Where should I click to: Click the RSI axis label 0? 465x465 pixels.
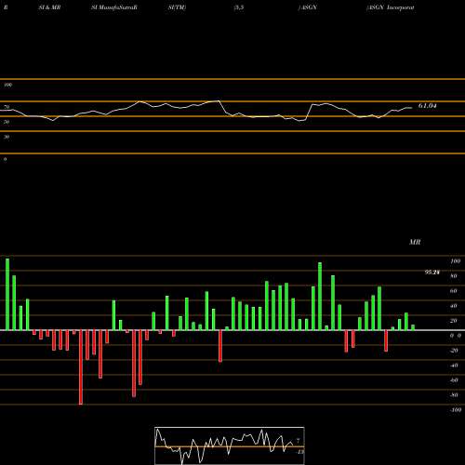point(5,159)
